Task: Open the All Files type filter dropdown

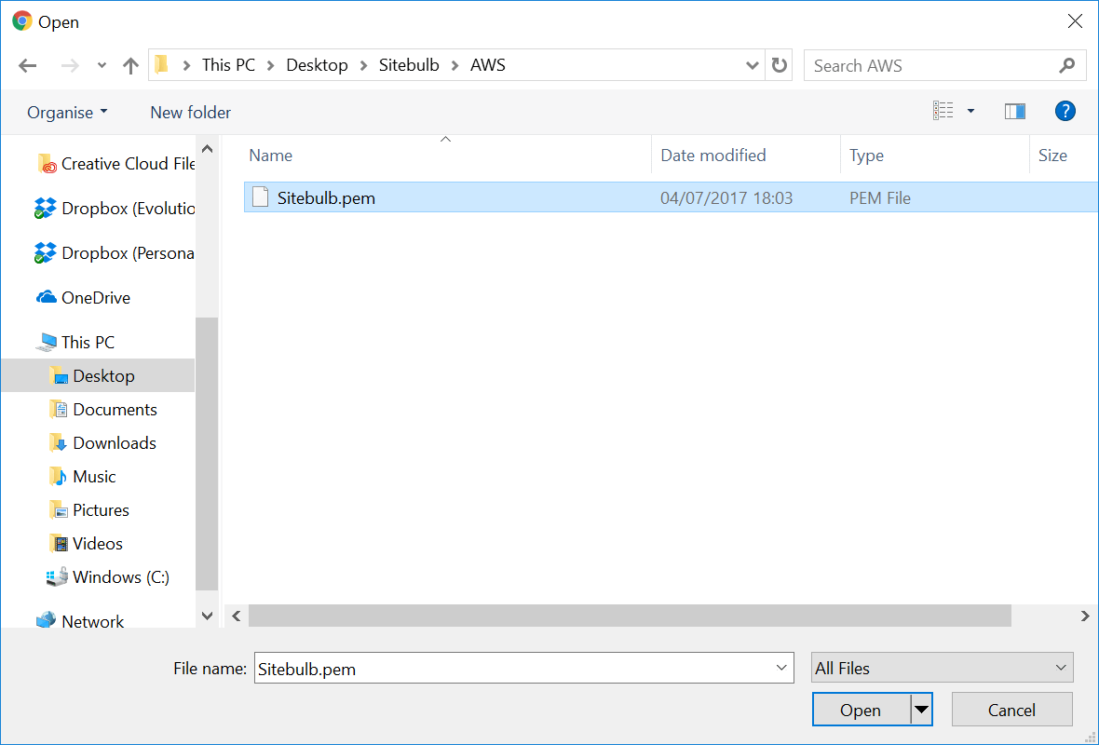Action: coord(942,668)
